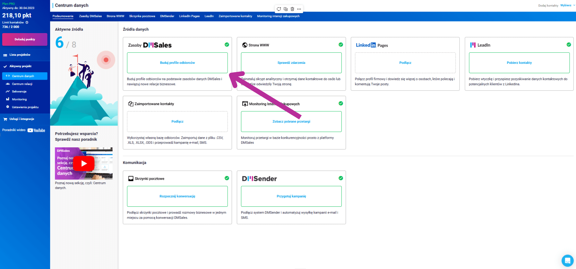
Task: Switch to Skrzynka pocztowa tab
Action: pyautogui.click(x=142, y=16)
